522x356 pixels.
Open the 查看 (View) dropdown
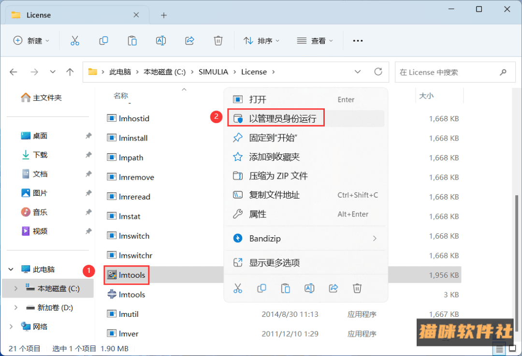(x=315, y=41)
